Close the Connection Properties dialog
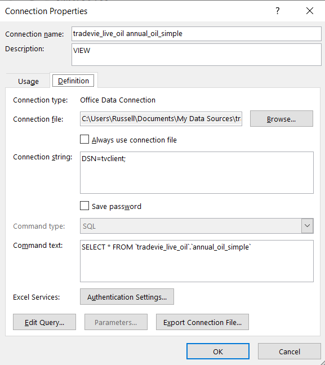The width and height of the screenshot is (325, 365). 310,11
